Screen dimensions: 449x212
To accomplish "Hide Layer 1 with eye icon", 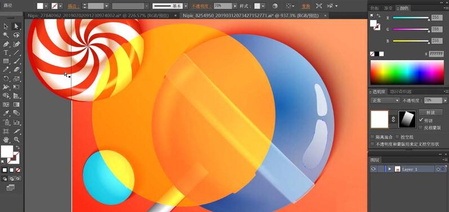I will point(374,169).
